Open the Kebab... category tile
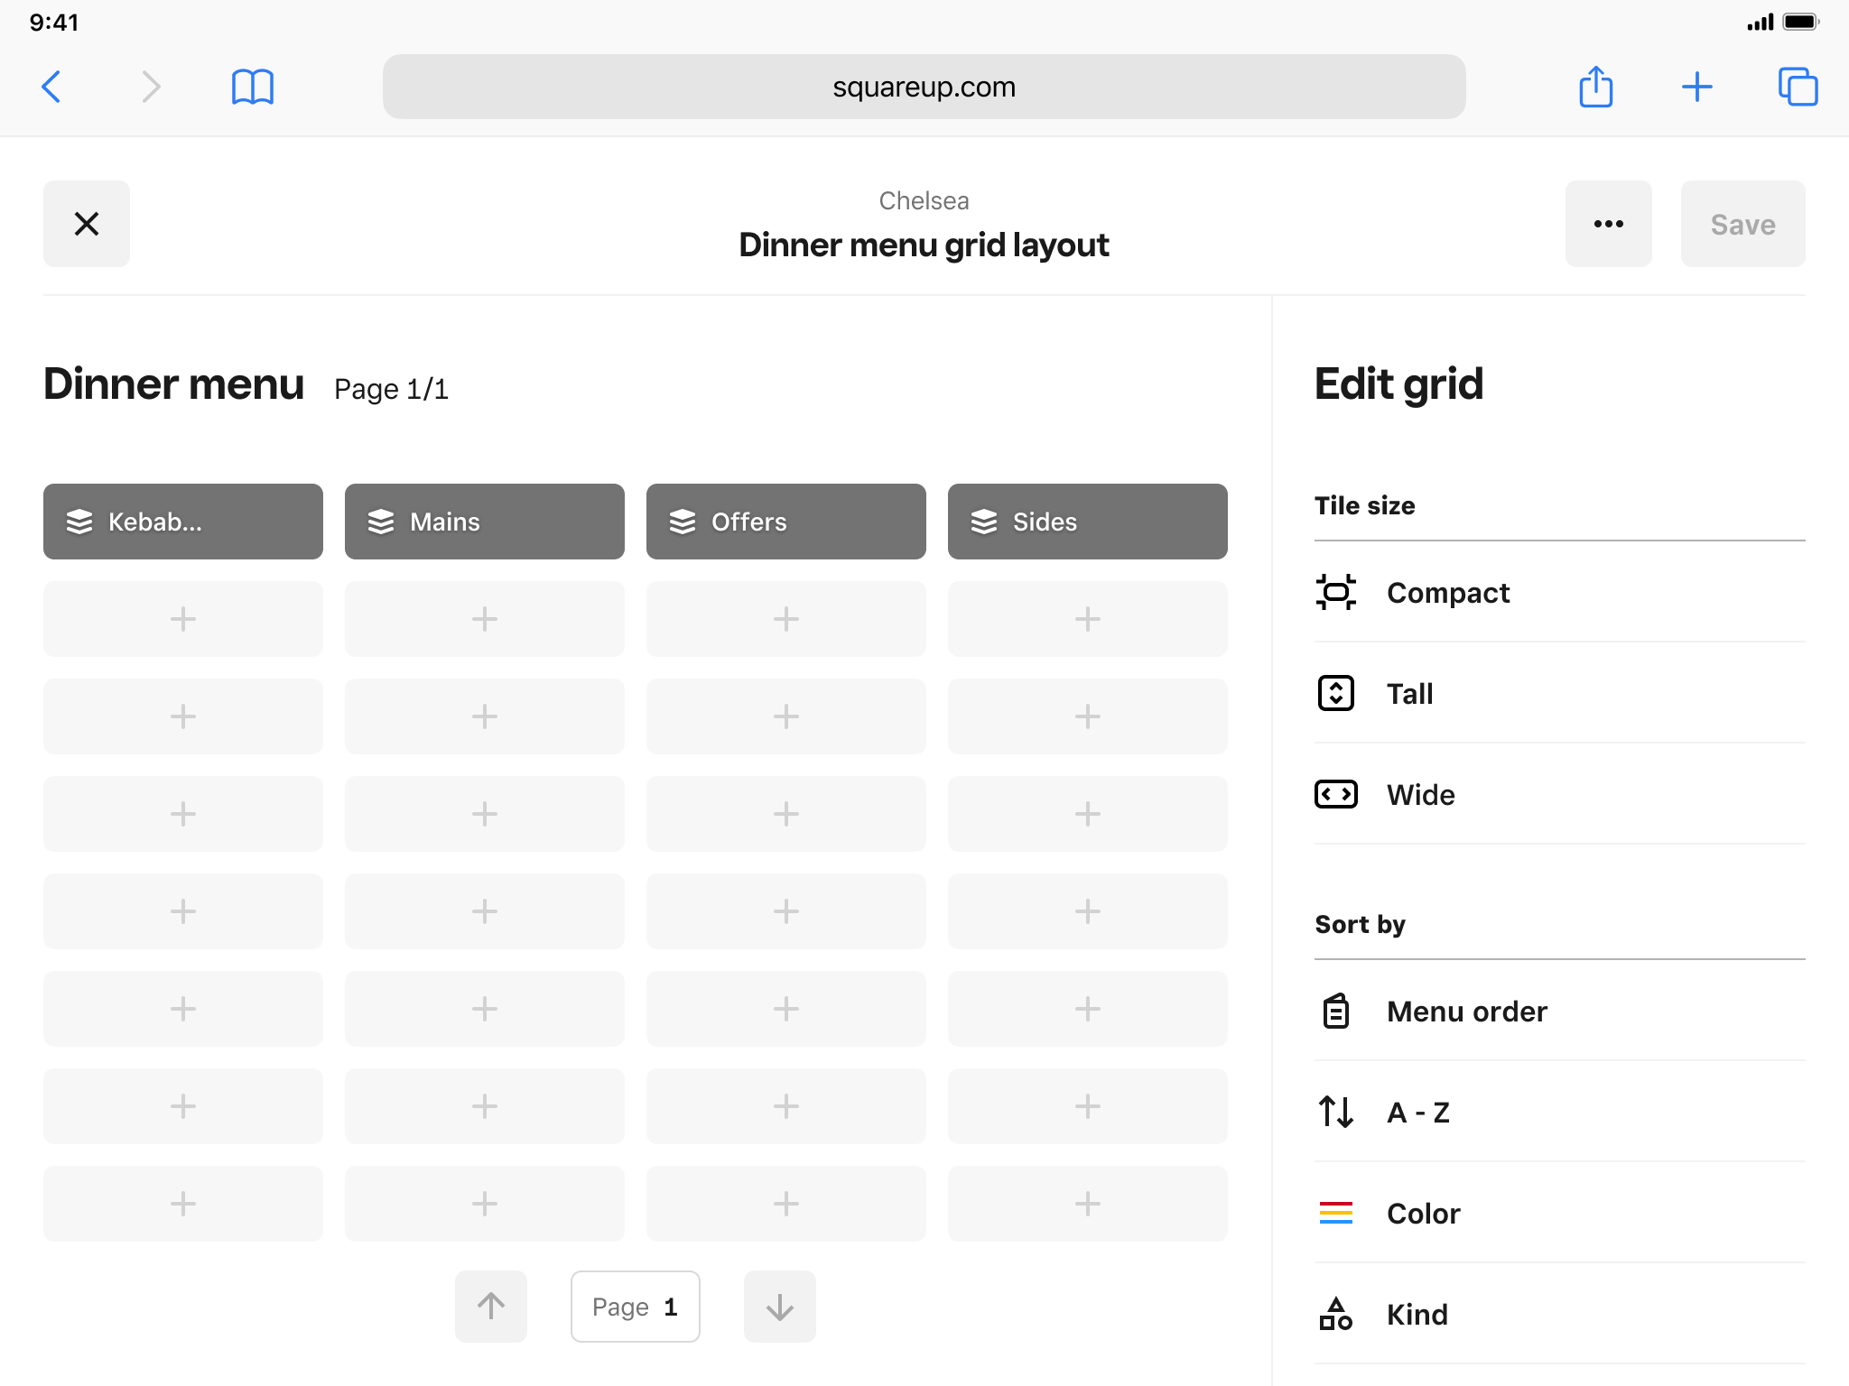The height and width of the screenshot is (1386, 1849). pos(183,522)
